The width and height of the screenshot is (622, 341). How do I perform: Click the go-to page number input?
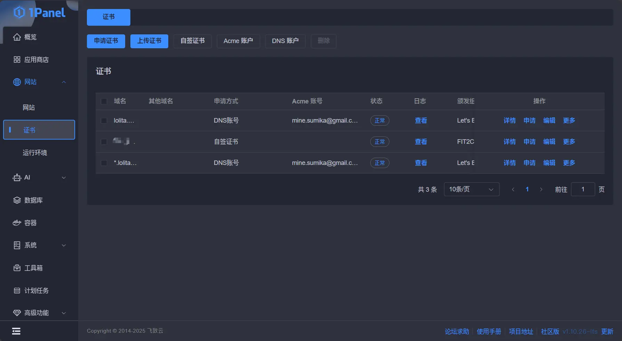pos(583,189)
